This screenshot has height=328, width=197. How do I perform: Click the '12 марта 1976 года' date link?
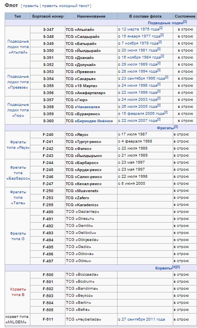[140, 29]
